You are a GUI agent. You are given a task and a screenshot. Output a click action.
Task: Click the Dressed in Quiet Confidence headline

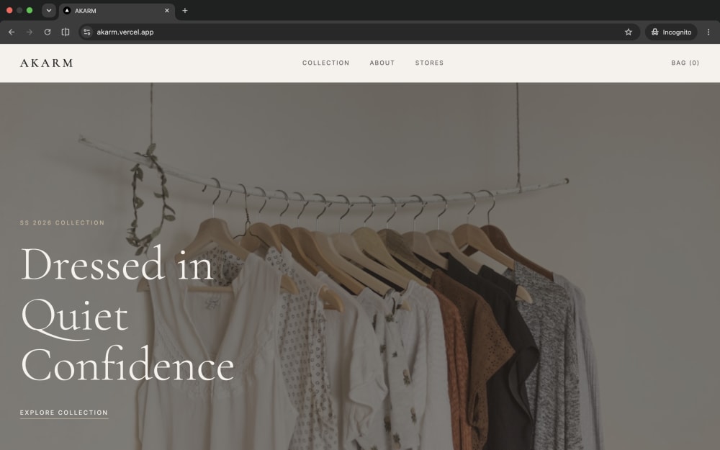[x=127, y=315]
